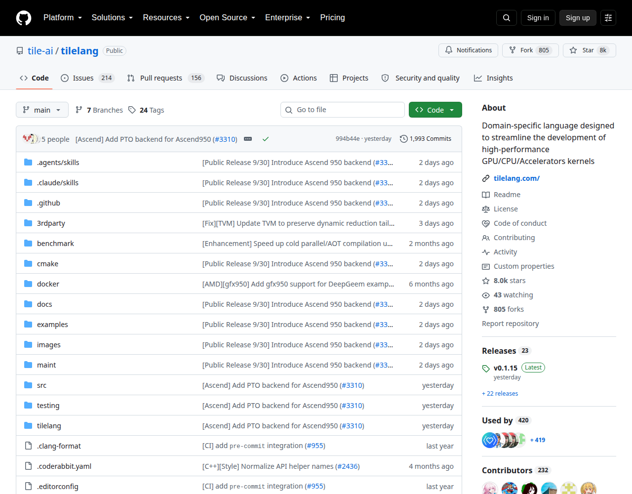Open Code of conduct link
This screenshot has width=632, height=494.
coord(514,223)
